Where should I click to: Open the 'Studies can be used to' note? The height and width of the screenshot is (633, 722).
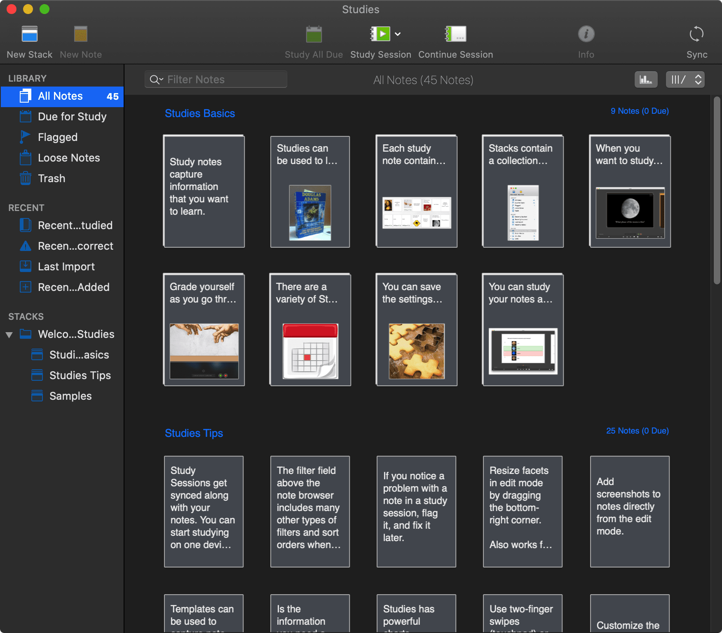click(x=310, y=192)
